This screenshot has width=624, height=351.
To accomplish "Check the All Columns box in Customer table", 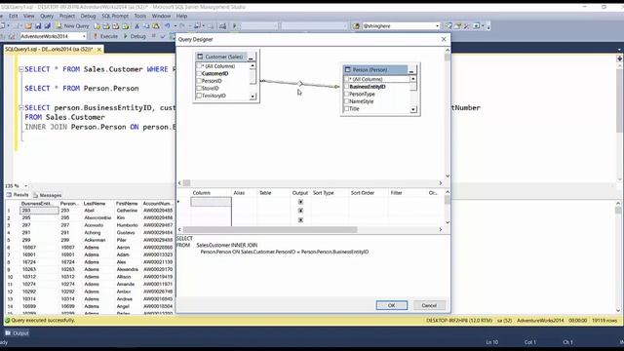I will (199, 66).
